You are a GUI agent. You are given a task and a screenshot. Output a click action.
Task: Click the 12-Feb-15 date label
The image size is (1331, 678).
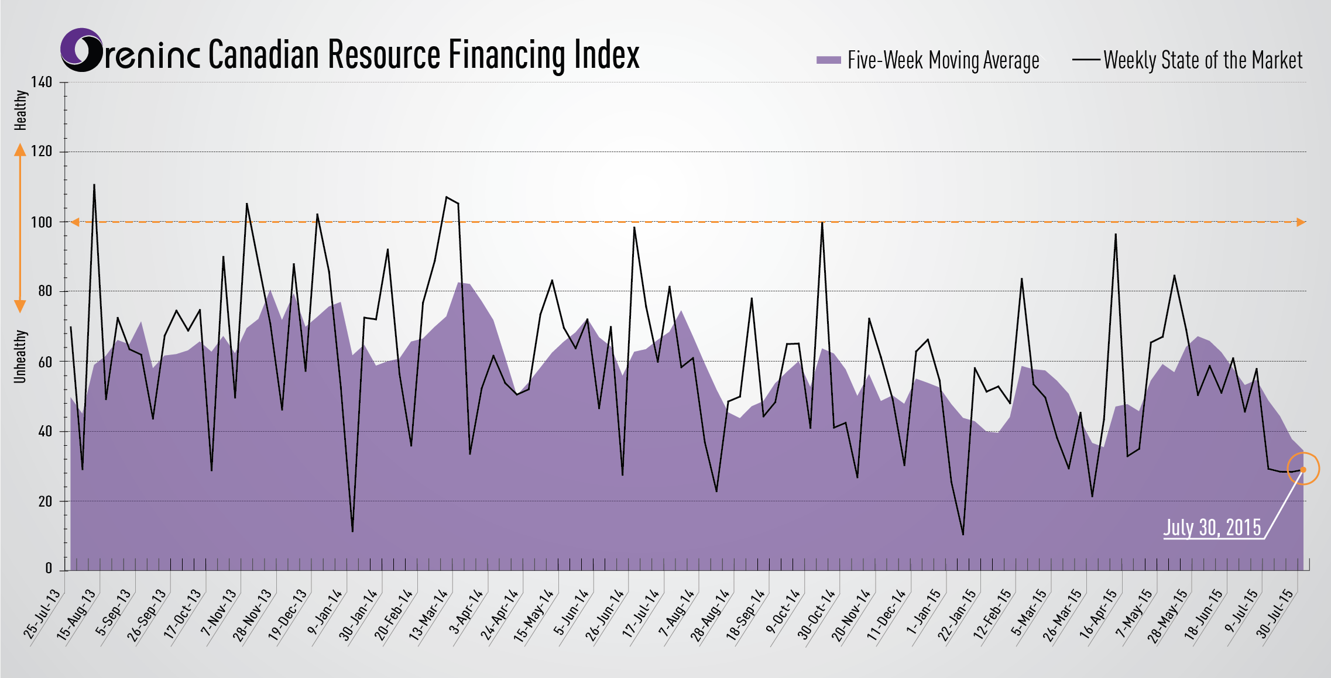click(x=993, y=614)
